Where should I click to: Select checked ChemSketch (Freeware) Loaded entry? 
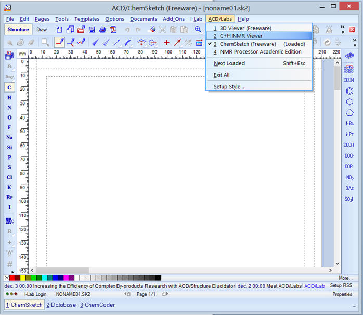[x=259, y=44]
